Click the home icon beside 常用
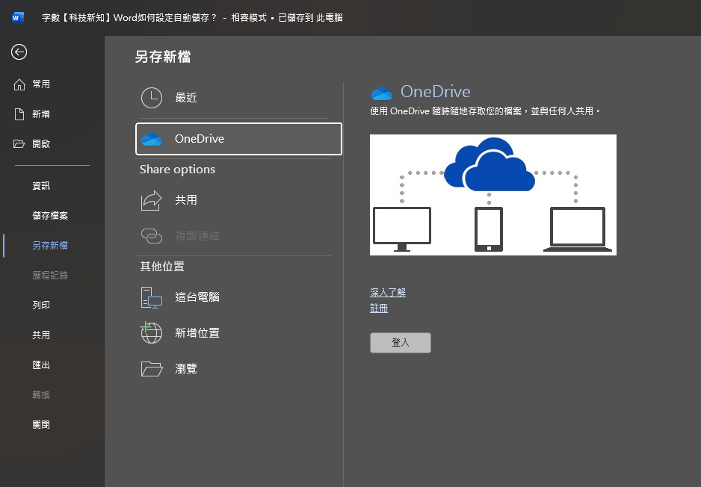 point(19,84)
